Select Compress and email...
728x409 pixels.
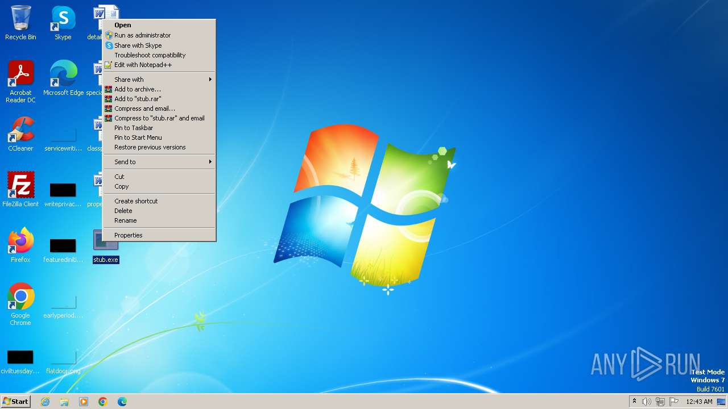tap(159, 108)
